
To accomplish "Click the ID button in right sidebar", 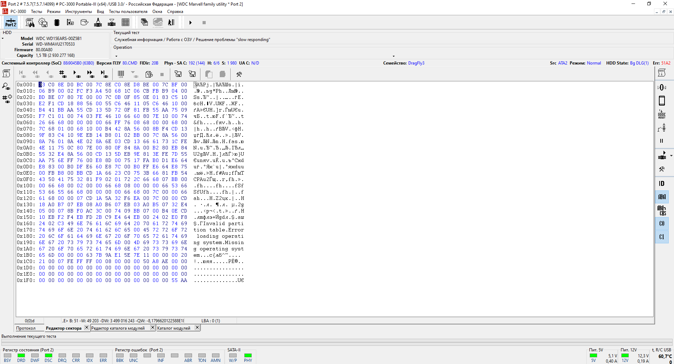I will click(662, 183).
